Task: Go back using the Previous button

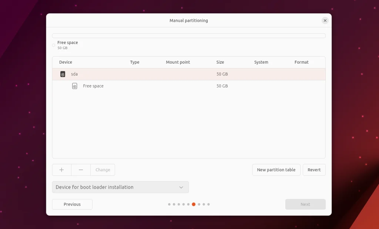Action: pos(72,204)
